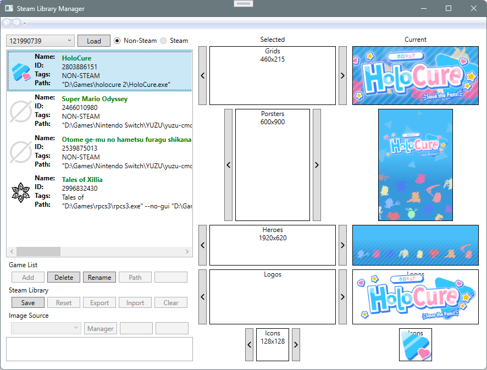Click the HoloCure game icon in list

click(x=21, y=71)
